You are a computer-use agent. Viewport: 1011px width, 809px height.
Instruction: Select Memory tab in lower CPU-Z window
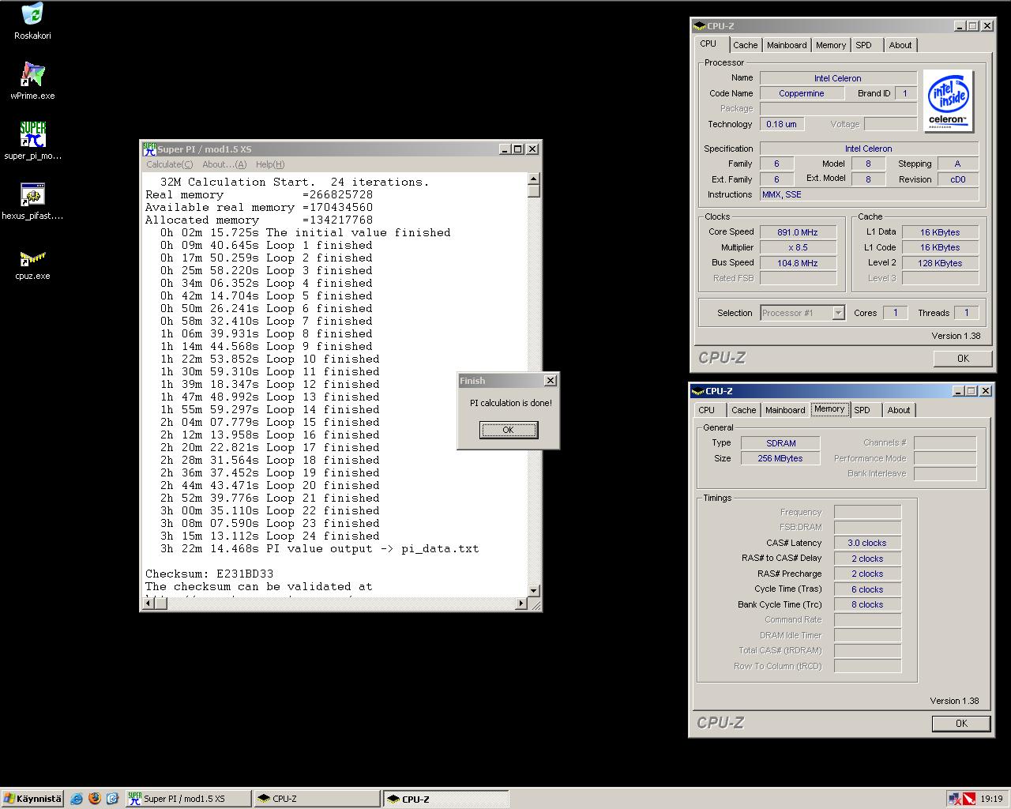[829, 408]
